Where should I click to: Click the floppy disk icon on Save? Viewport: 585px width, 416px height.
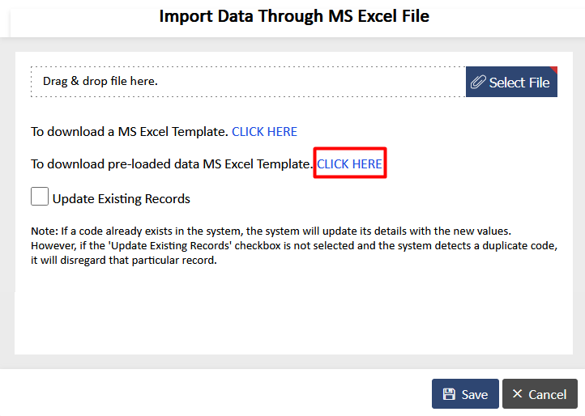(449, 394)
